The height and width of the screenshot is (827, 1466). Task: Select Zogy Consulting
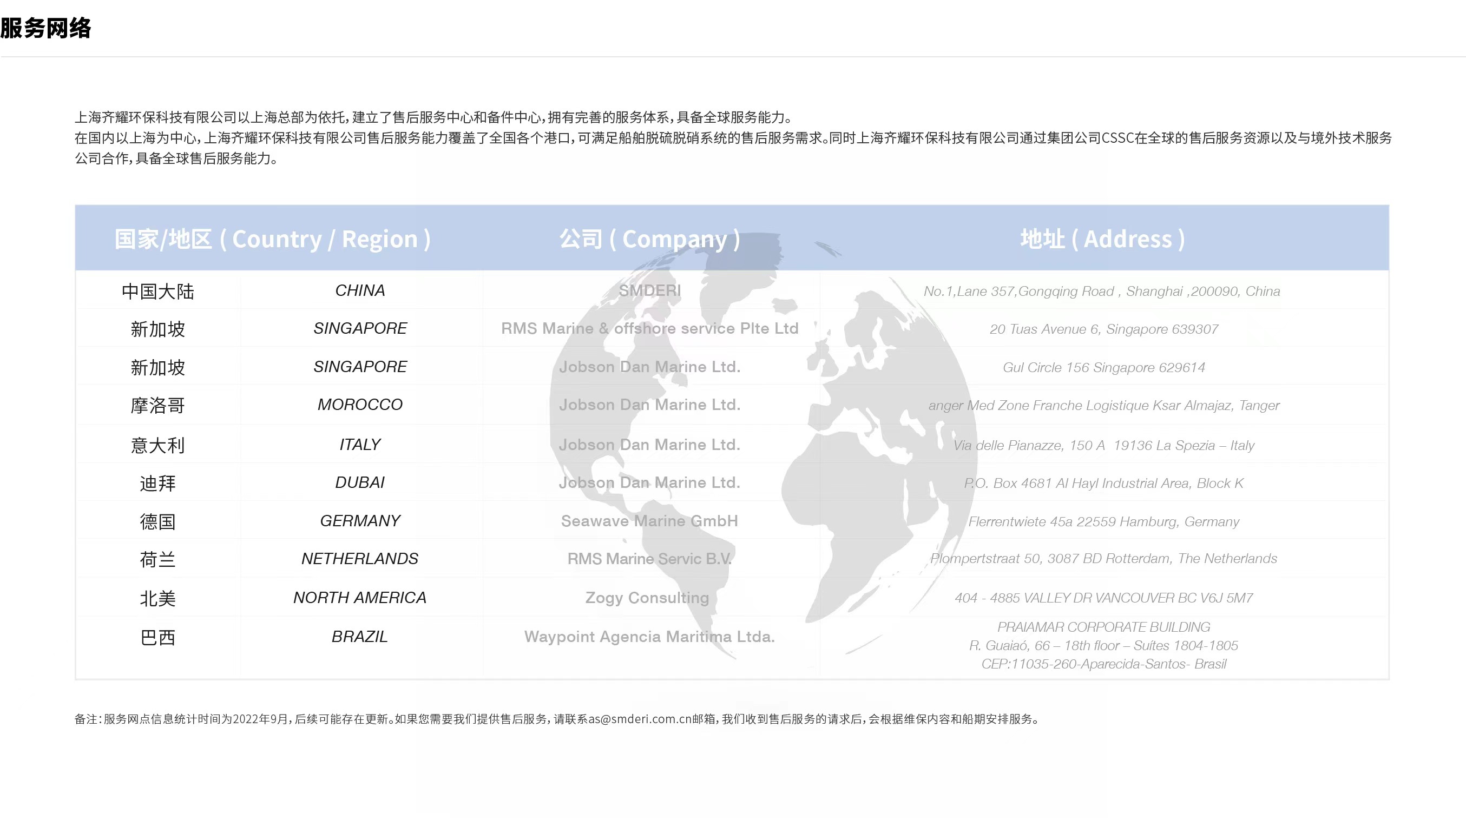647,598
